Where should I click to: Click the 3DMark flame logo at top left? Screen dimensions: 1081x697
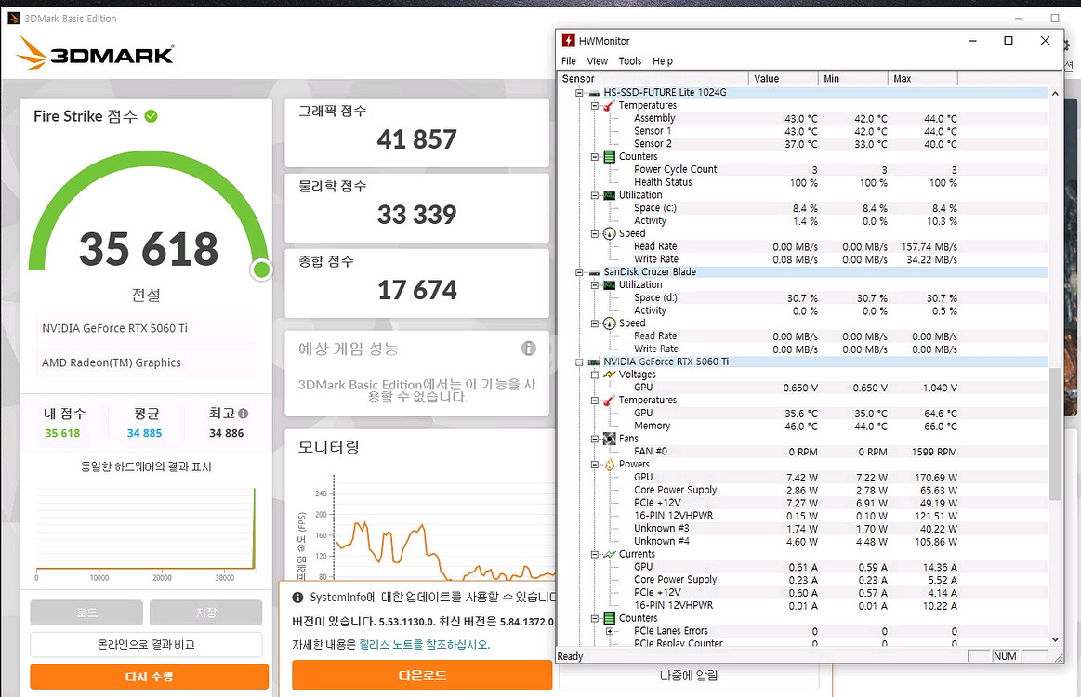click(x=33, y=54)
